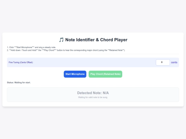Click the 'cents' unit label
186x139 pixels.
tap(174, 62)
